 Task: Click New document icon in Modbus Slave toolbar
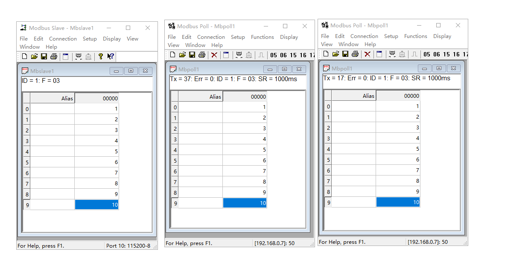pos(24,56)
